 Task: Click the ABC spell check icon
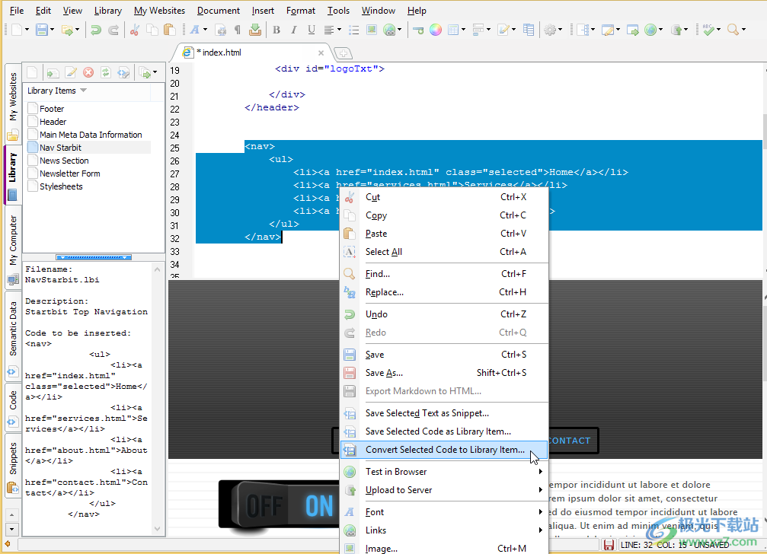tap(708, 30)
